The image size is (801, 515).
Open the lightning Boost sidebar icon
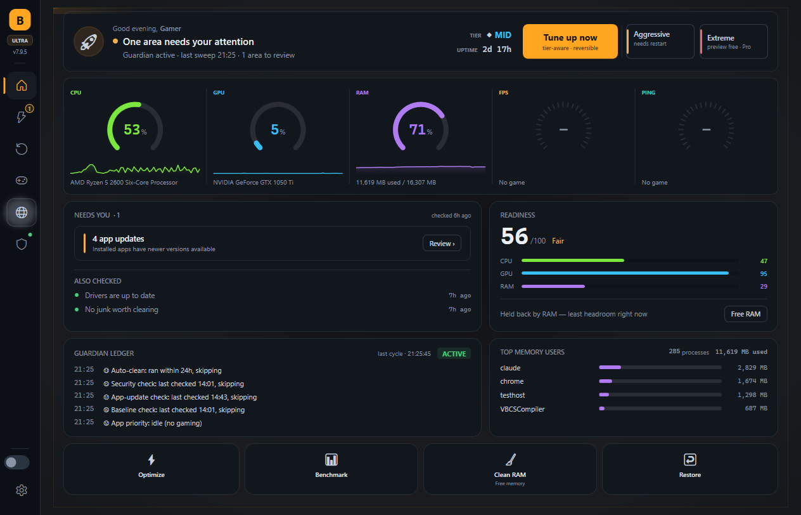[x=22, y=117]
